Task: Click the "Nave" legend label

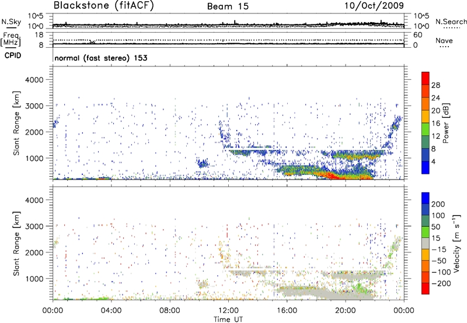Action: click(x=444, y=40)
